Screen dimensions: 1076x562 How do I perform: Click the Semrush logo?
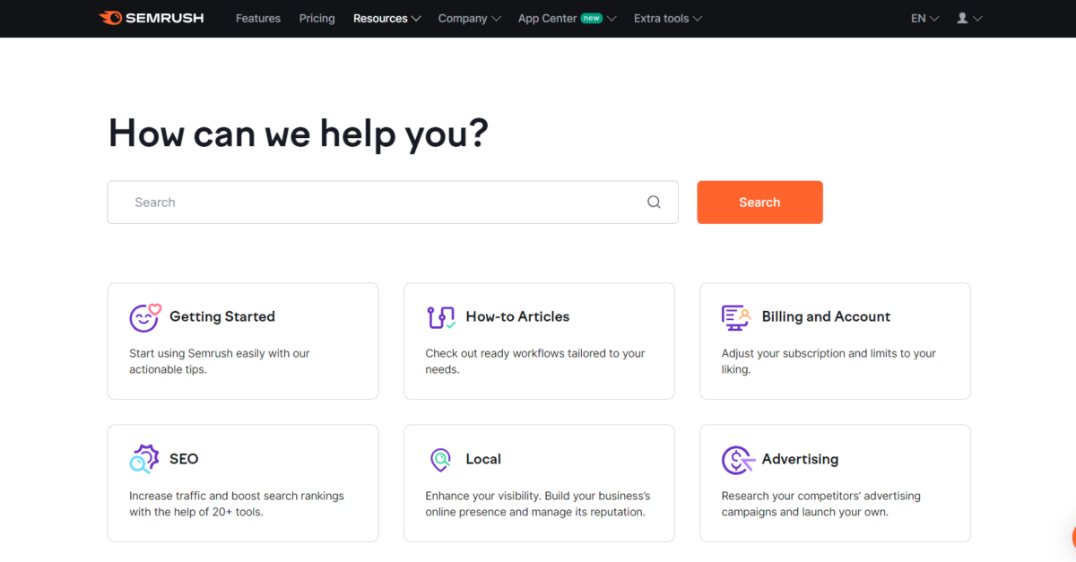(x=152, y=18)
